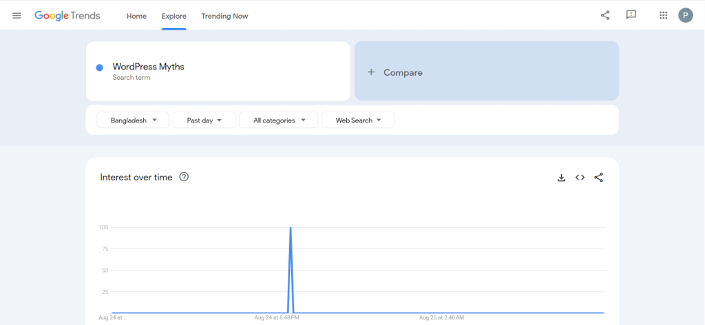This screenshot has height=325, width=705.
Task: Go to the Home tab
Action: (136, 17)
